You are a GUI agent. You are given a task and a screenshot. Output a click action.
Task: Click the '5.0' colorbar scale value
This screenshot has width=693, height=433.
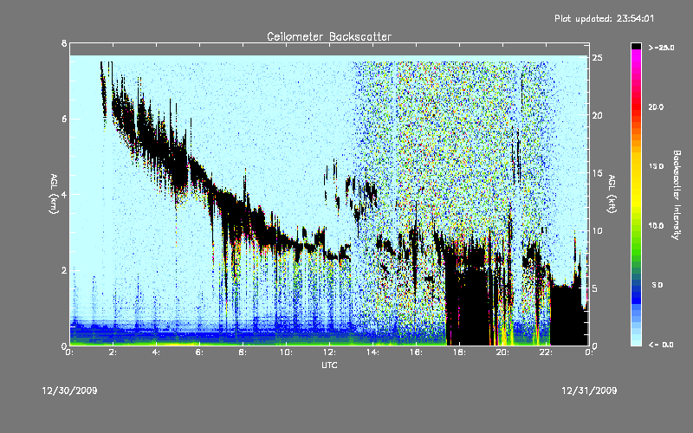(x=657, y=285)
